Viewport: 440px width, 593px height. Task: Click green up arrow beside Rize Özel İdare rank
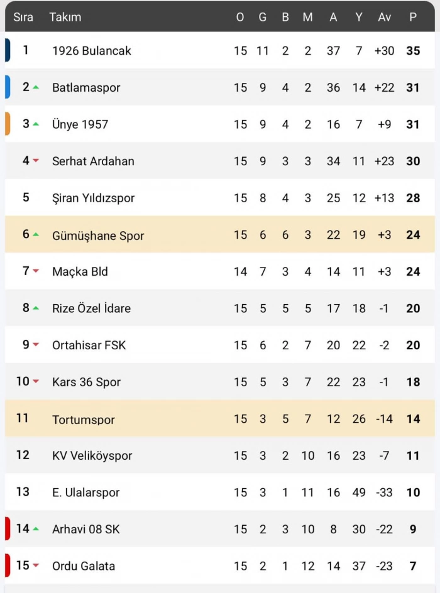pos(36,308)
